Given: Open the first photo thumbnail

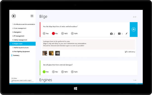Looking at the screenshot, I should click(45, 53).
